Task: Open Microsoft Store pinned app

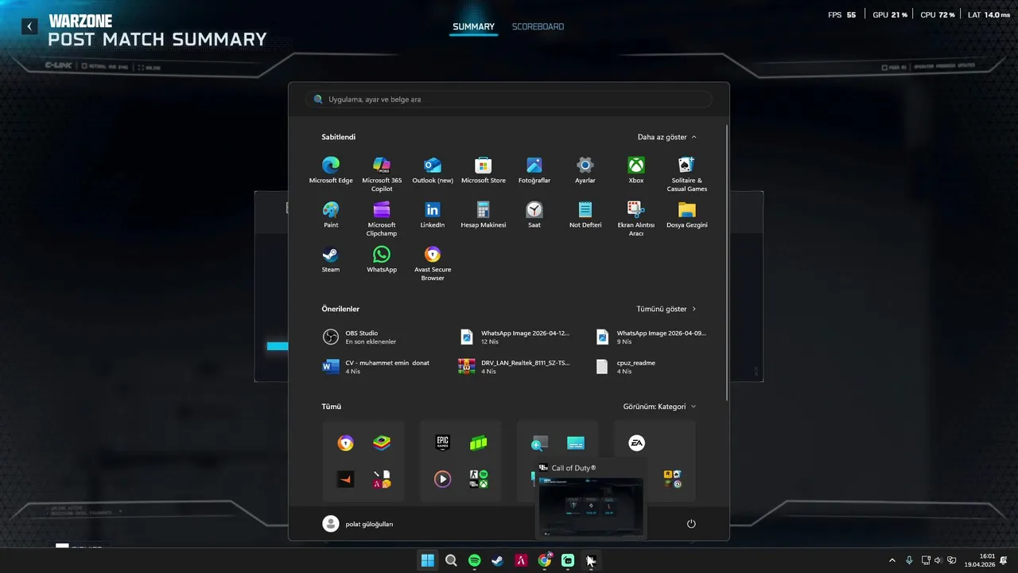Action: point(484,170)
